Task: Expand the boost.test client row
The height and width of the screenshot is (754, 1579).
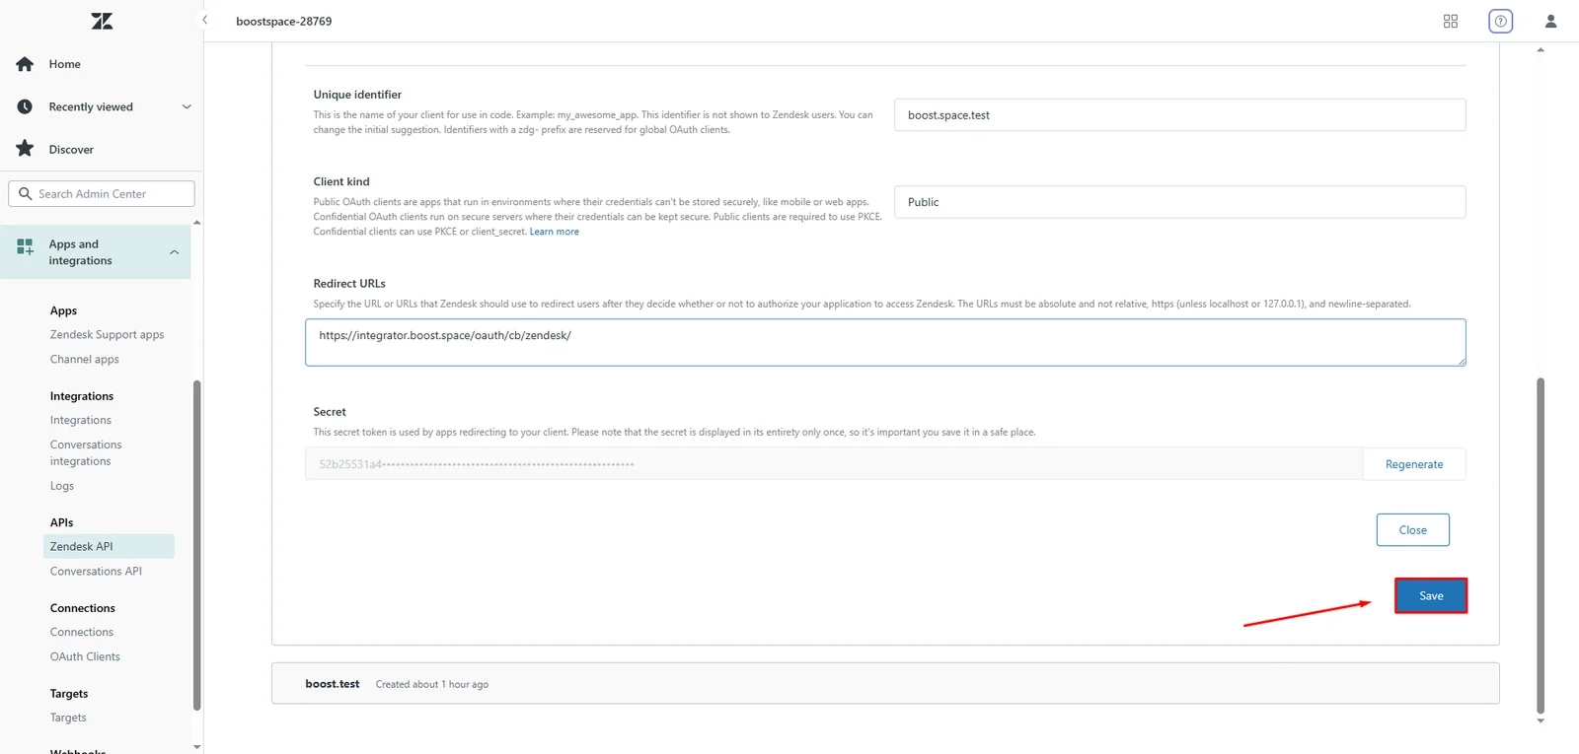Action: pyautogui.click(x=885, y=683)
